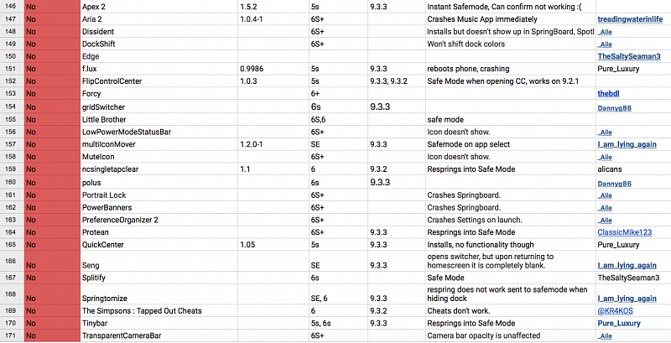Click row header 171
This screenshot has height=343, width=671.
(x=11, y=335)
